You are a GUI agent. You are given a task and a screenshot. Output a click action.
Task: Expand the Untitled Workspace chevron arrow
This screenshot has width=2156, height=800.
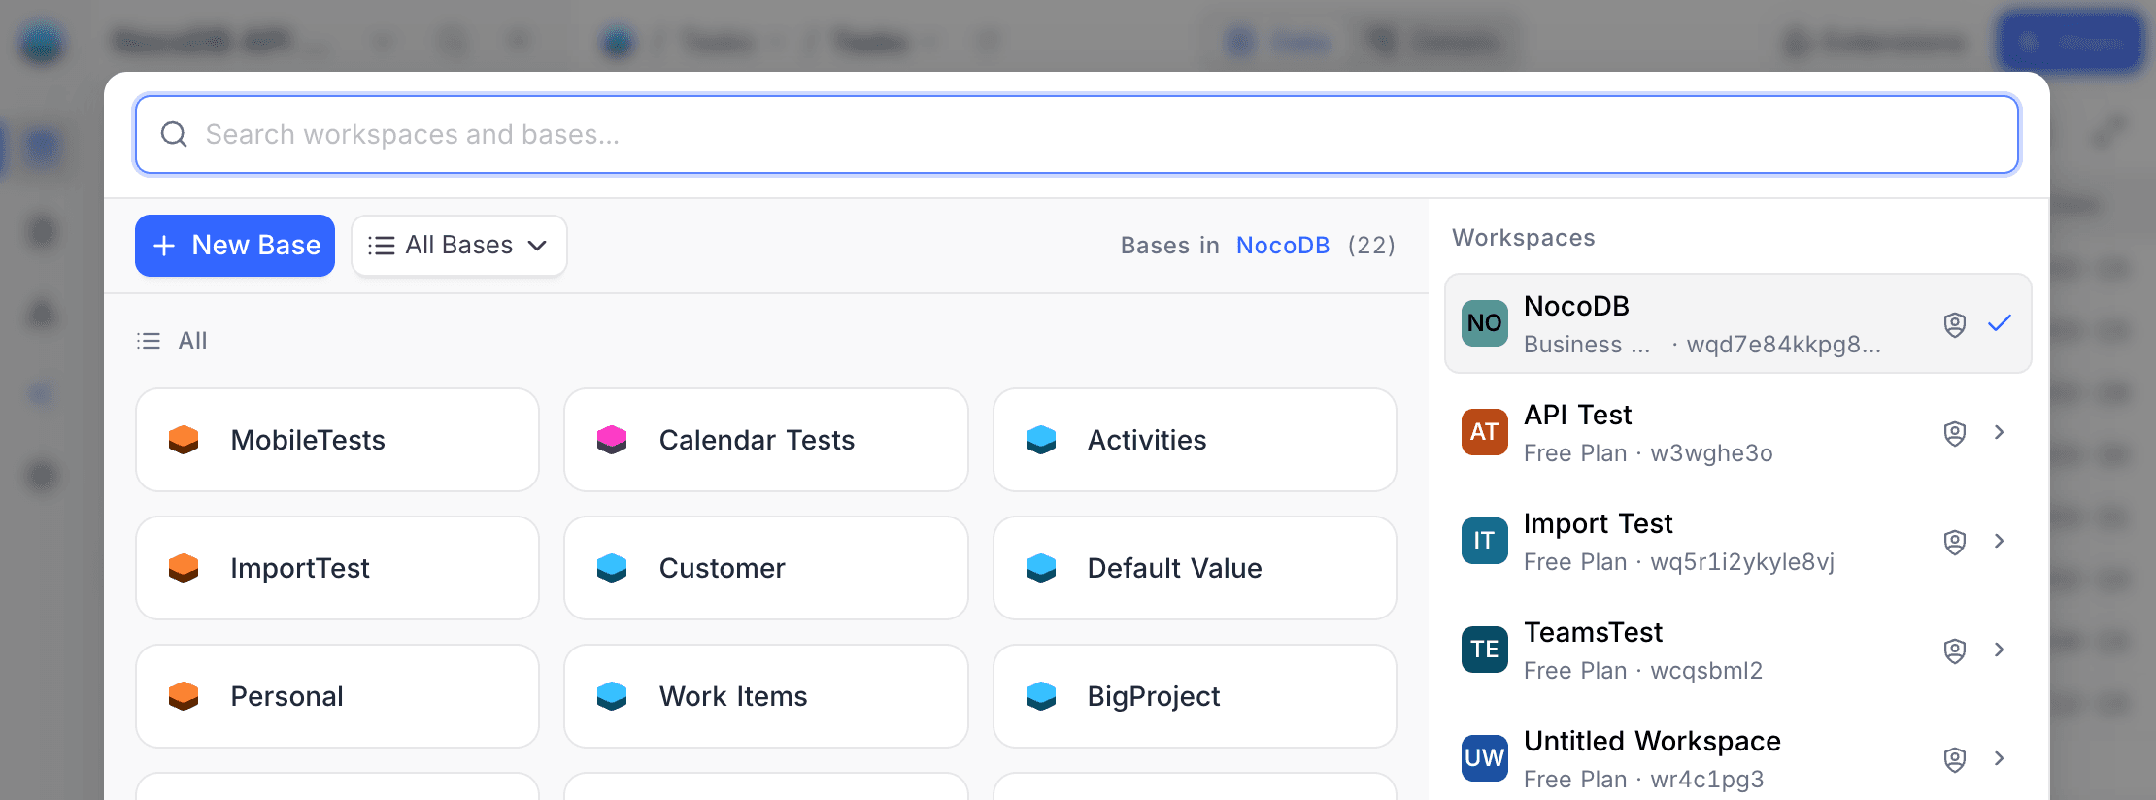pyautogui.click(x=1999, y=758)
